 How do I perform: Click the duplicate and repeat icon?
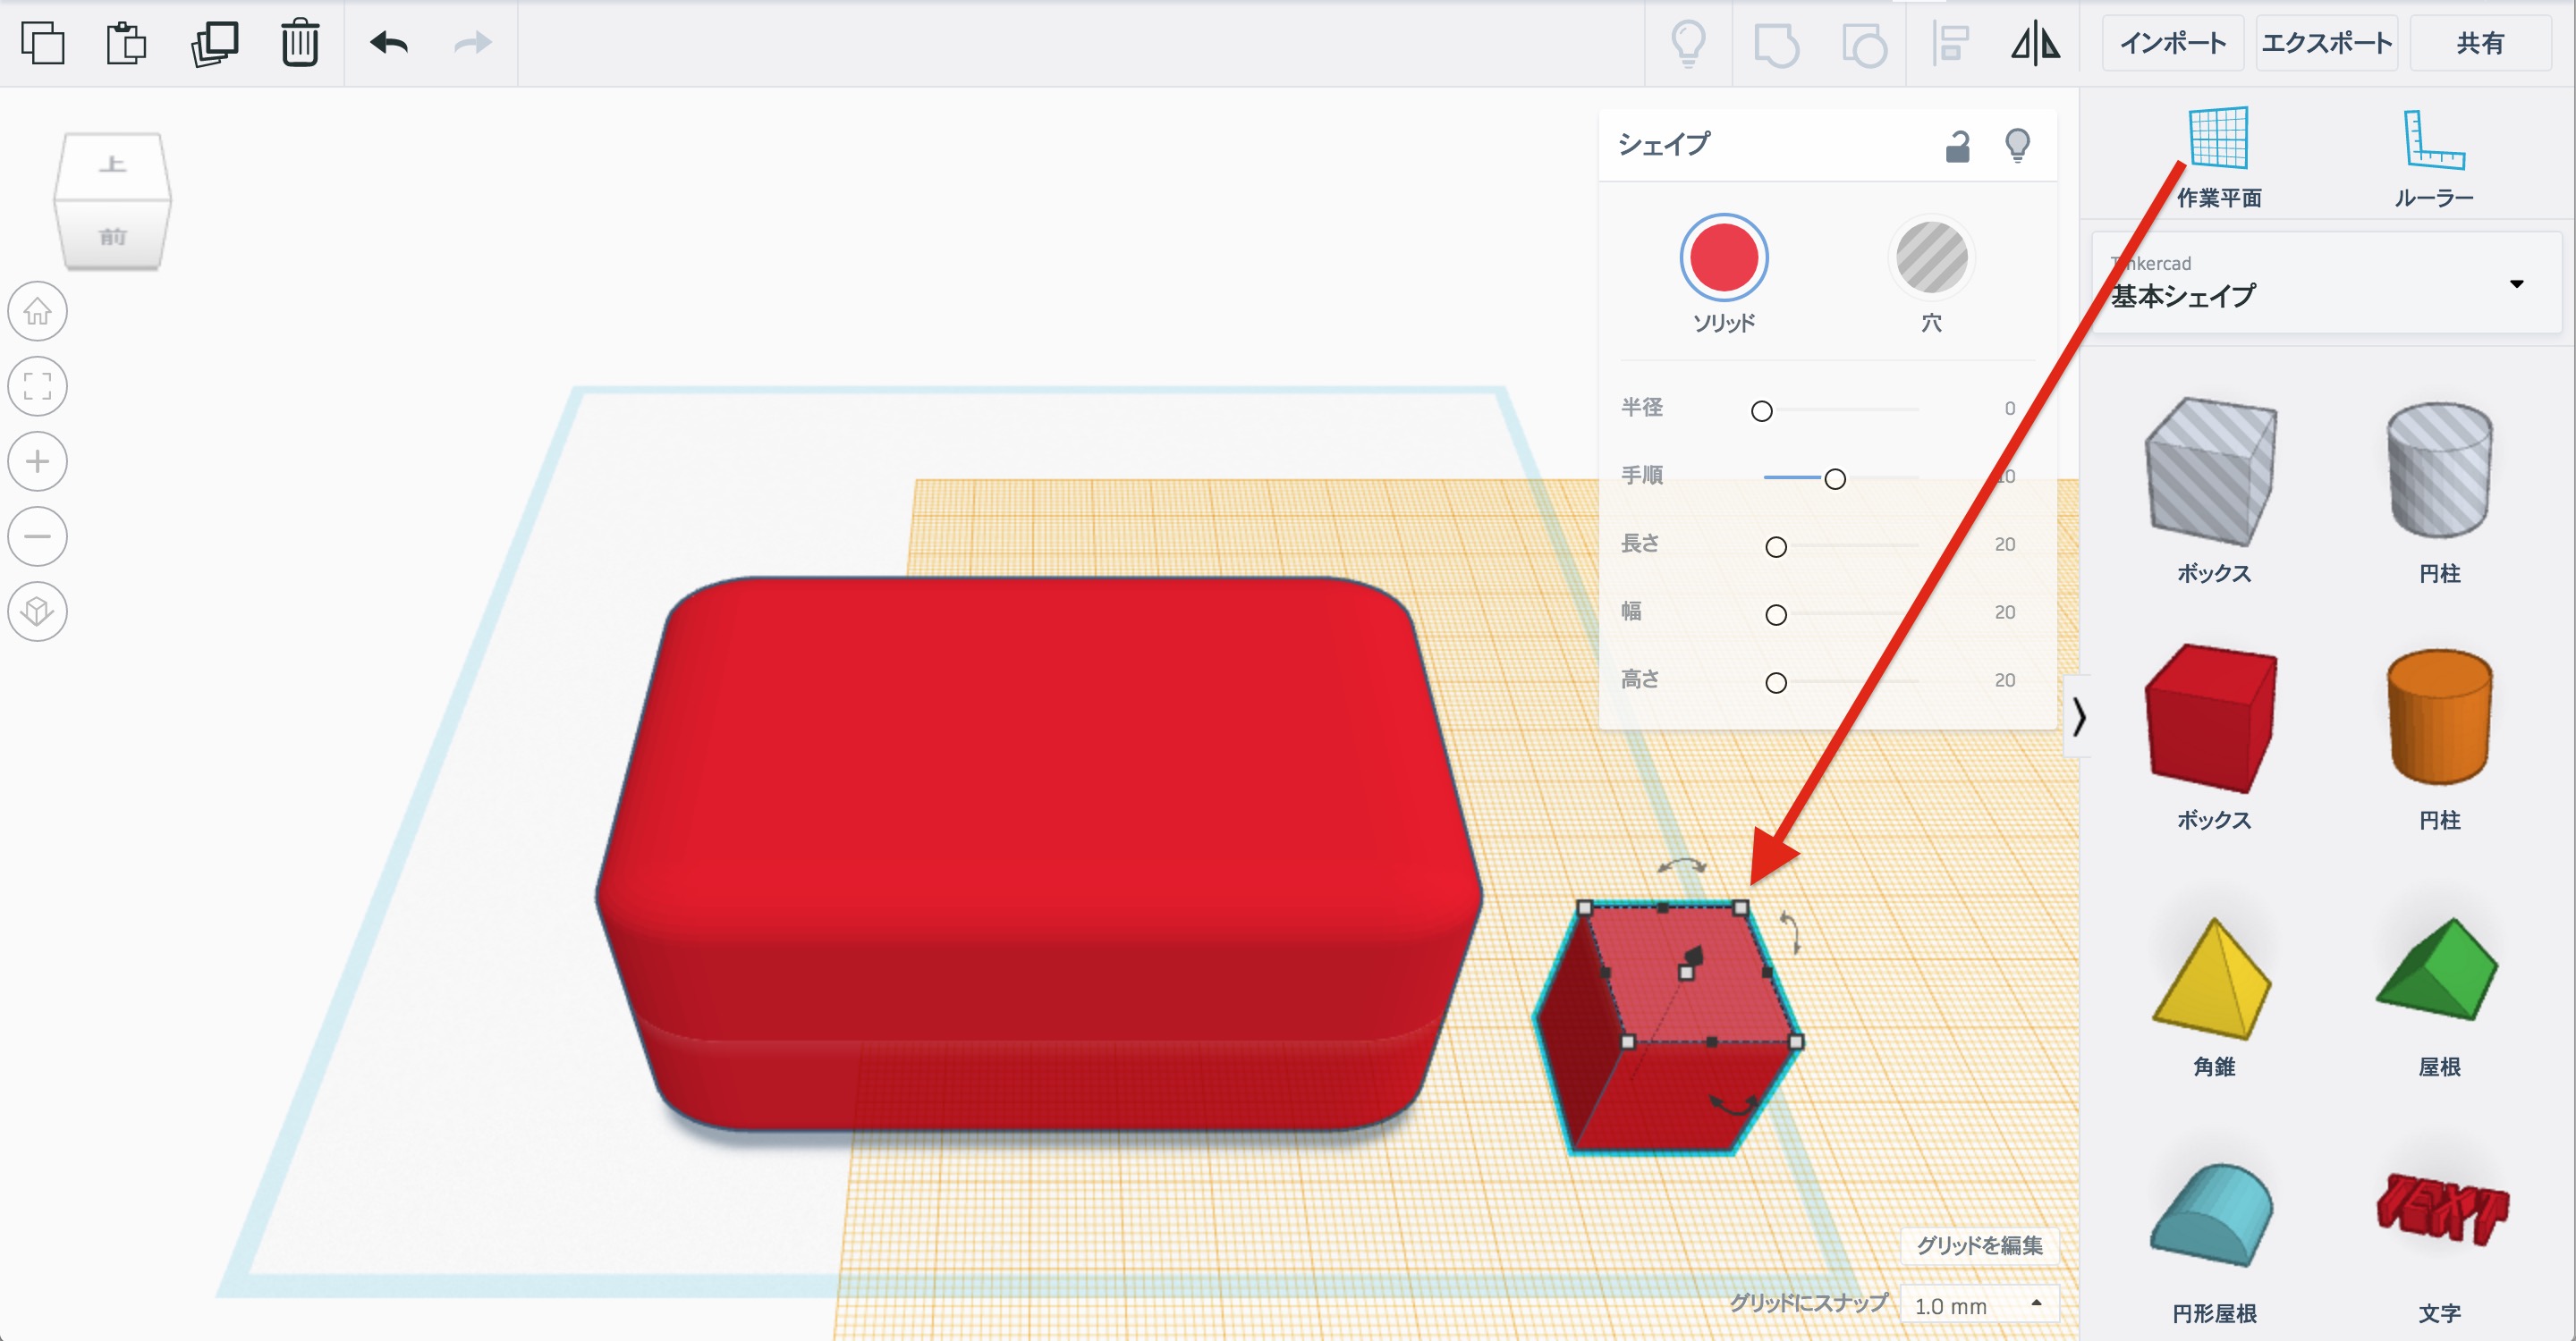pyautogui.click(x=214, y=43)
